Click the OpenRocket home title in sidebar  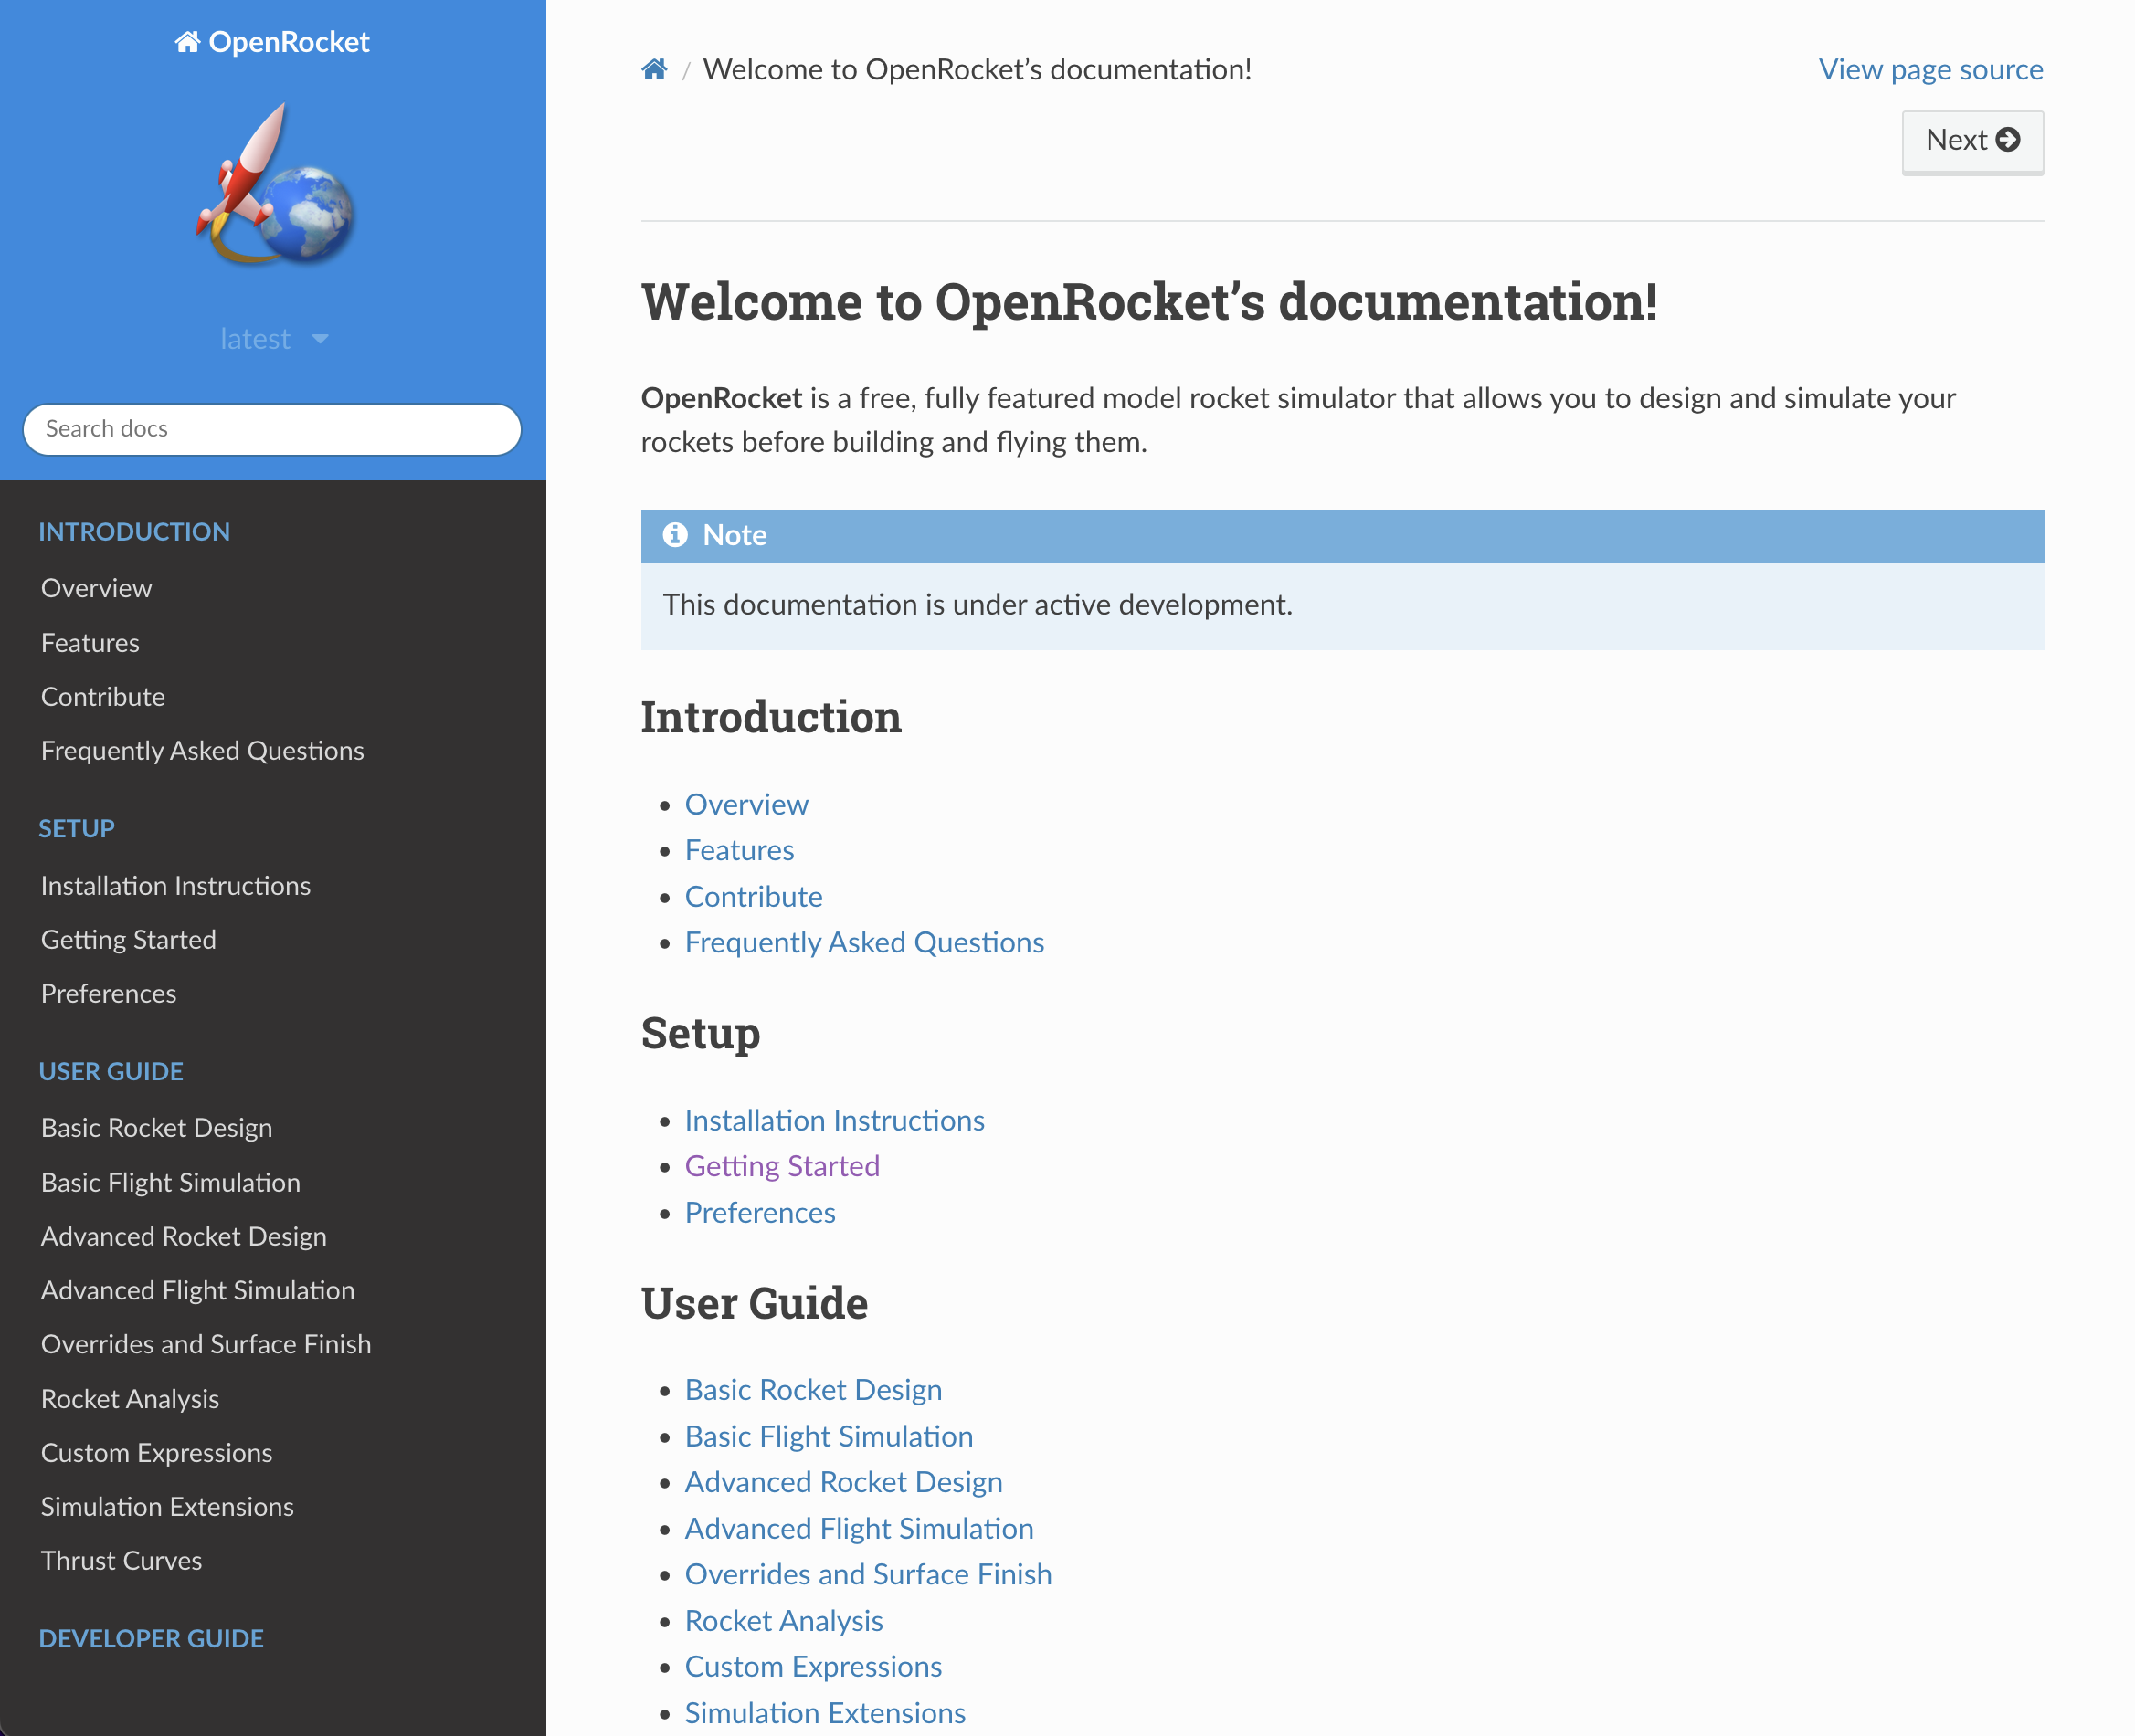(x=272, y=42)
